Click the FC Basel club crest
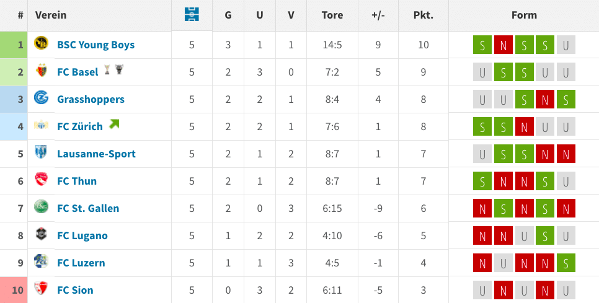The image size is (599, 303). click(x=42, y=71)
